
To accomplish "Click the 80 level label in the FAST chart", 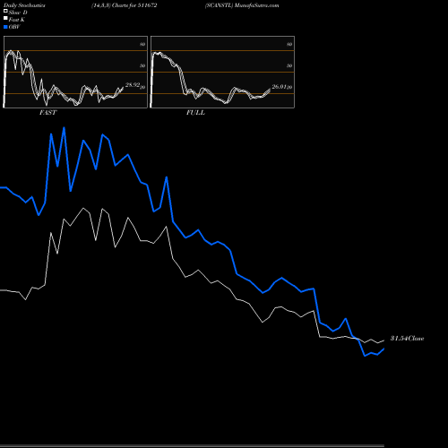I will click(x=142, y=44).
